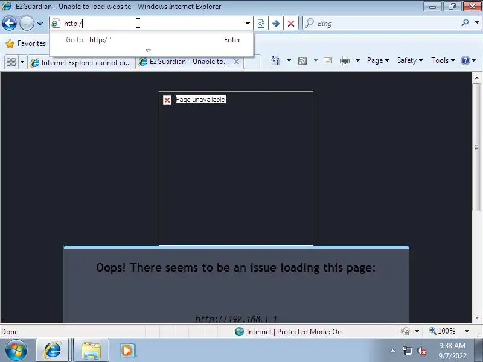Open the tab list dropdown arrow
This screenshot has height=362, width=483.
click(x=22, y=62)
